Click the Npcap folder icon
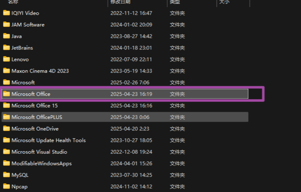The width and height of the screenshot is (301, 192). coord(6,186)
